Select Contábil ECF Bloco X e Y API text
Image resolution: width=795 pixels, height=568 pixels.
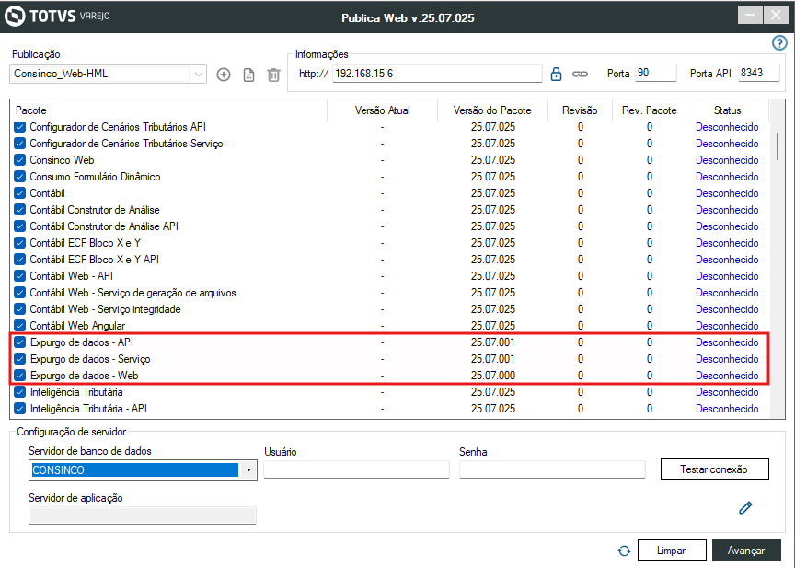pyautogui.click(x=94, y=260)
